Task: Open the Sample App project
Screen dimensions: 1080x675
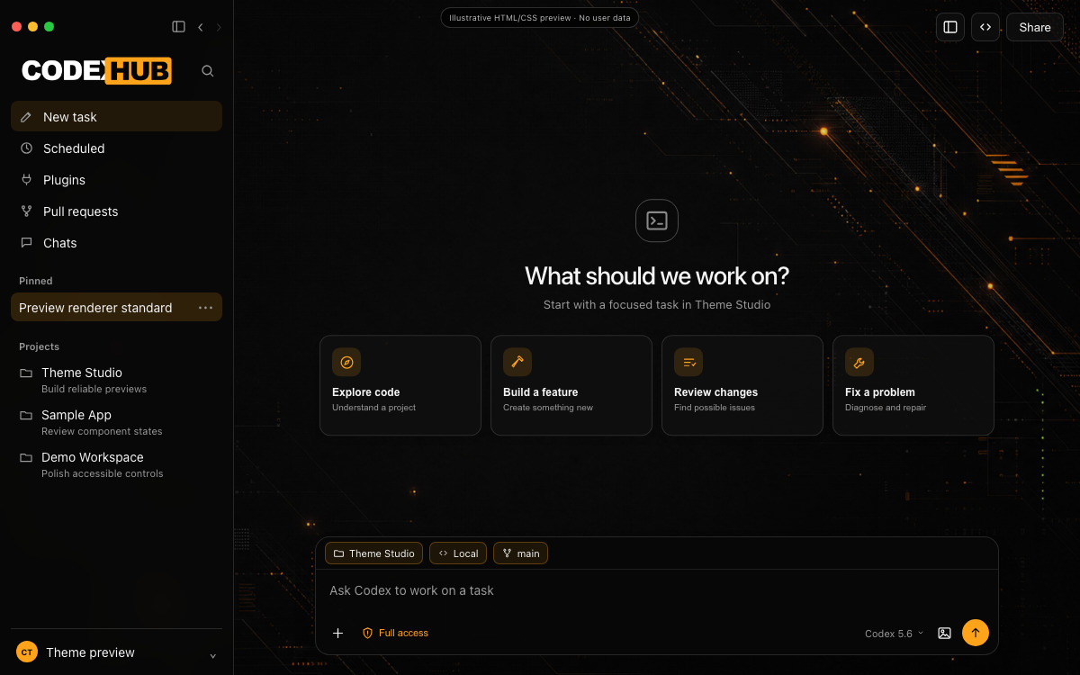Action: coord(116,422)
